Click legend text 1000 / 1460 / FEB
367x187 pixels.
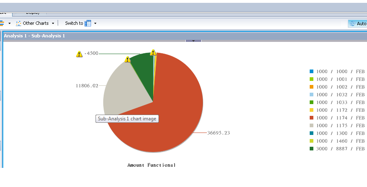341,141
